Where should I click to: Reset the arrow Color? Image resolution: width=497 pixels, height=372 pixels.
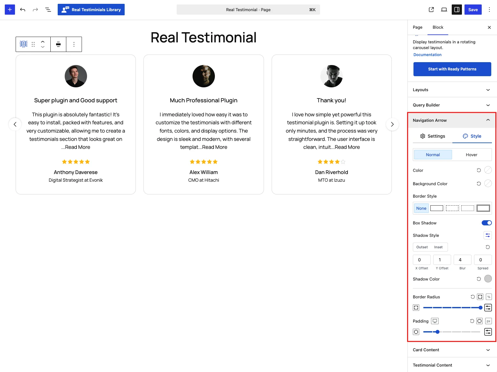point(479,170)
